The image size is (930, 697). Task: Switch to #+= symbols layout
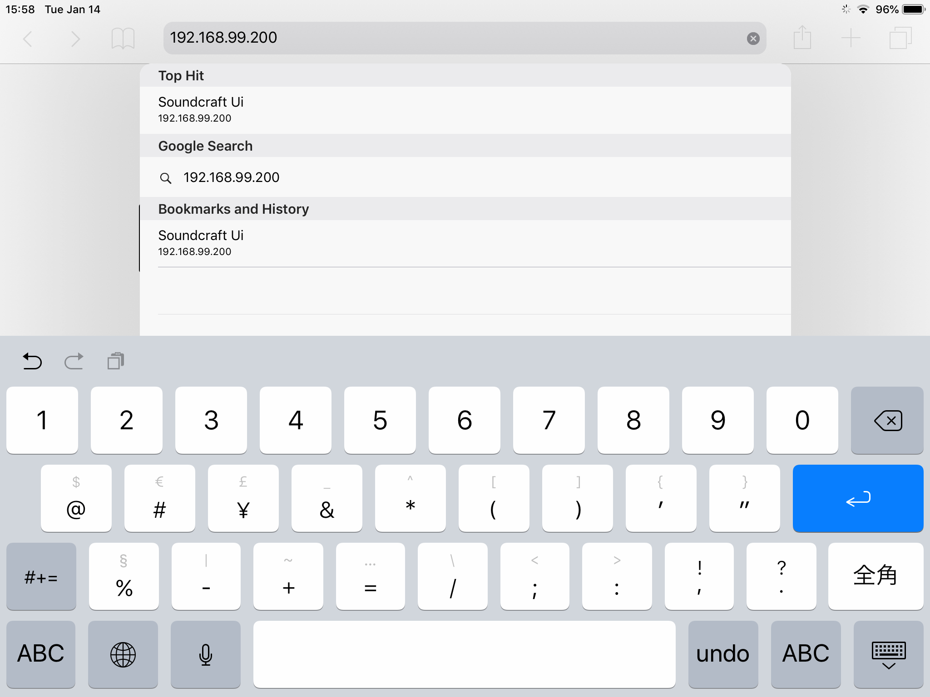41,576
